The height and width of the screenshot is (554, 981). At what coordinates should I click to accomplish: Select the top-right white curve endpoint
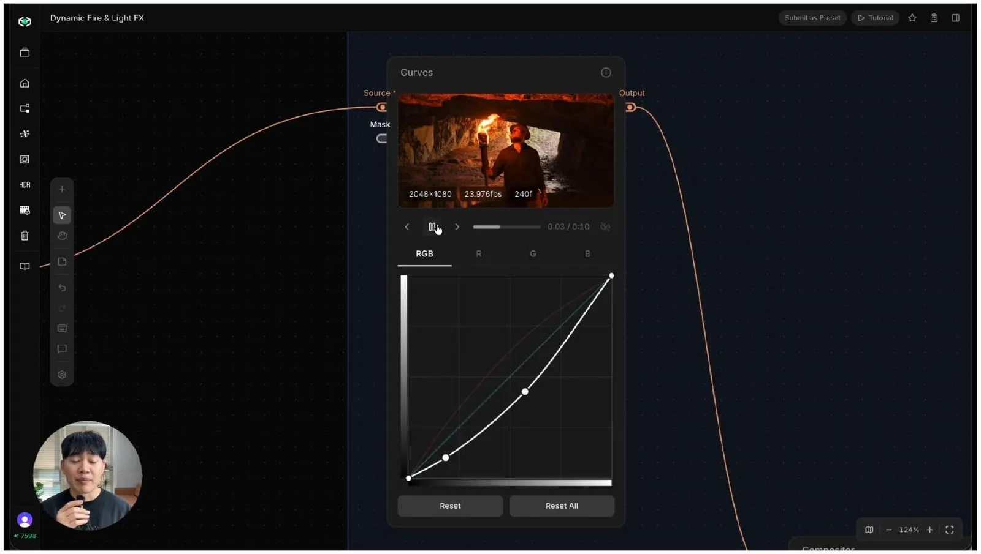pos(611,276)
